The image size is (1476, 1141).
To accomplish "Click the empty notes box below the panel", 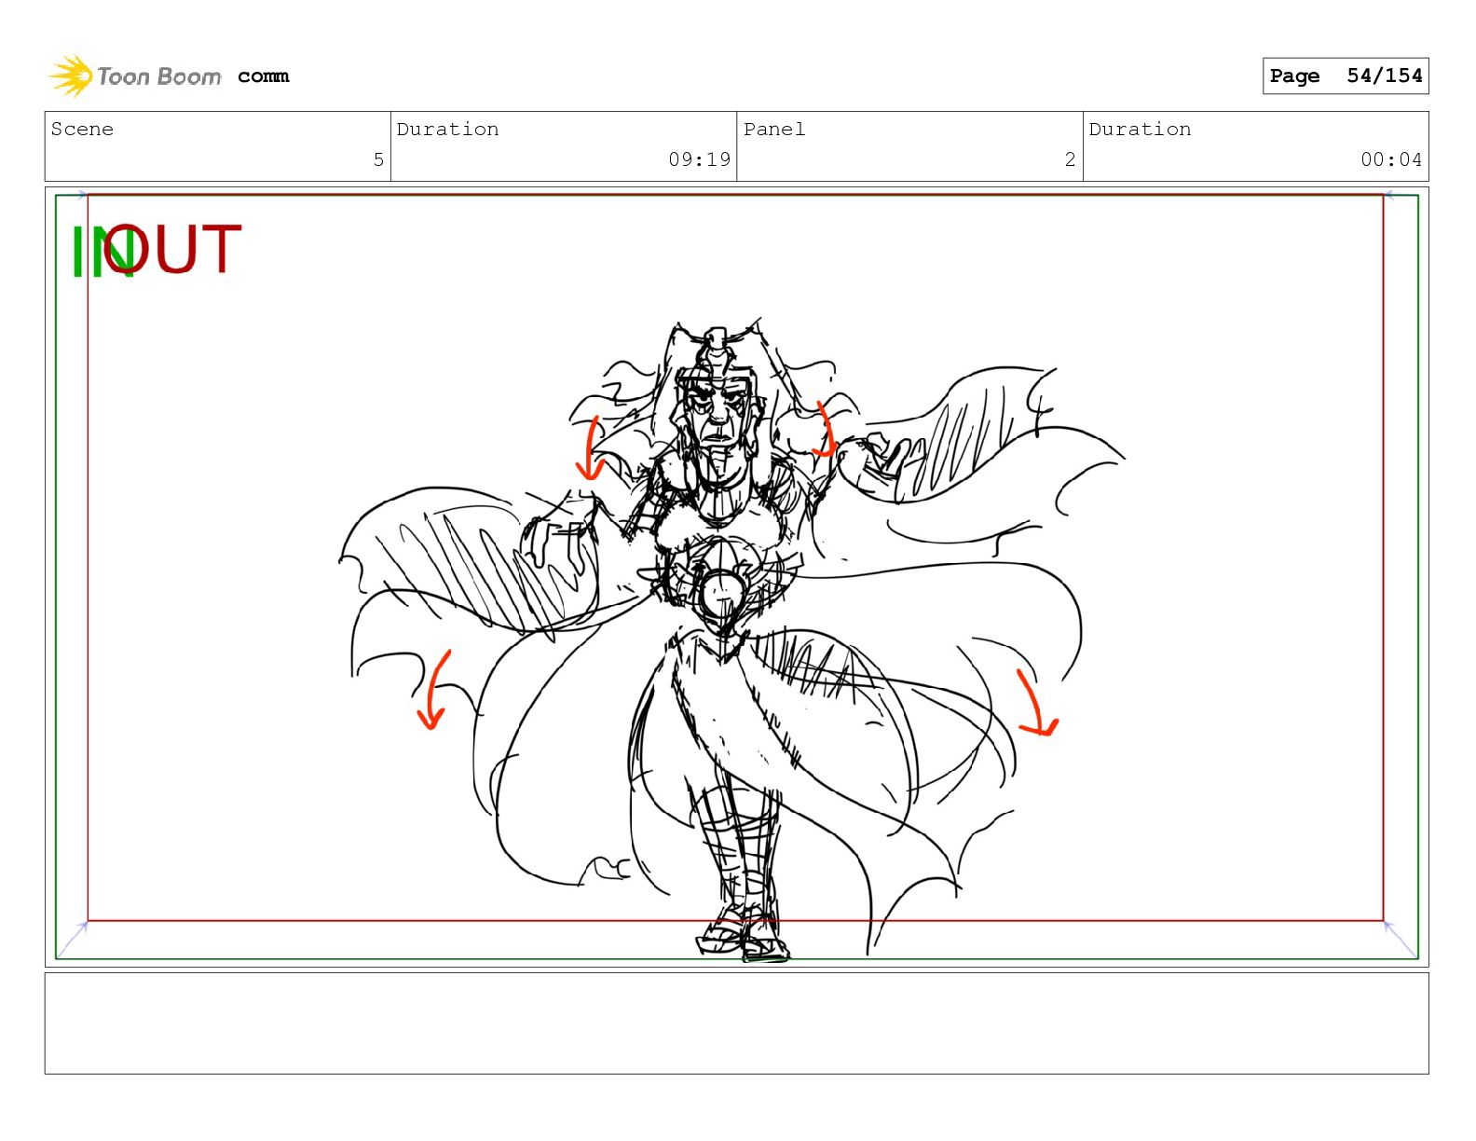I will 736,1024.
